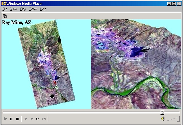Pause the video playback
This screenshot has height=125, width=183.
click(x=11, y=119)
